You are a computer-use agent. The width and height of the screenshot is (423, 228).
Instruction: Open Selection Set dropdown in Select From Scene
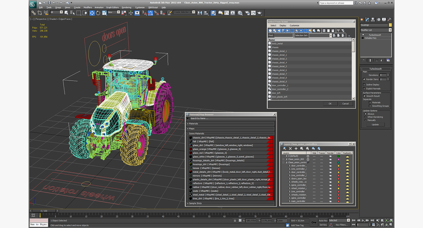pyautogui.click(x=331, y=36)
